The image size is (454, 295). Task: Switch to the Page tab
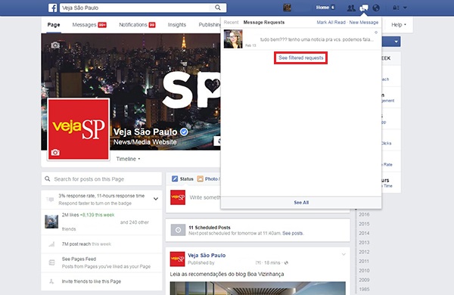[54, 25]
